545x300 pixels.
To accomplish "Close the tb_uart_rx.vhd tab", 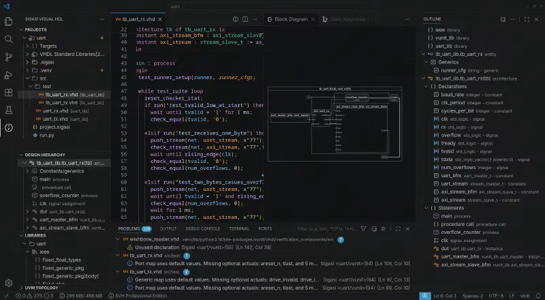I will pyautogui.click(x=160, y=19).
